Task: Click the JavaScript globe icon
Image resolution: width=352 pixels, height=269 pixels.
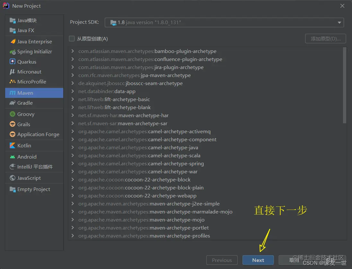Action: [13, 178]
